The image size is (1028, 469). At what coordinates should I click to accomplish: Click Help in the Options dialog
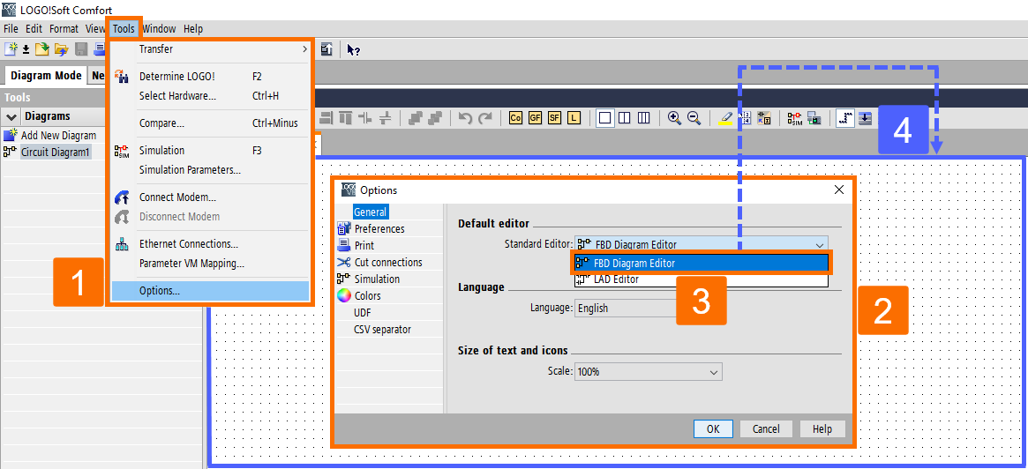click(822, 429)
